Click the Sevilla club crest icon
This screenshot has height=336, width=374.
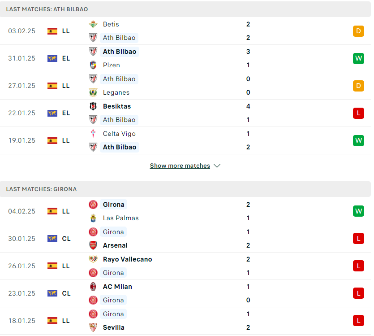(x=93, y=327)
